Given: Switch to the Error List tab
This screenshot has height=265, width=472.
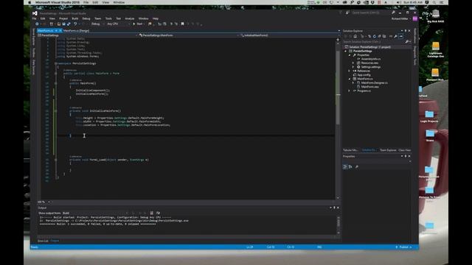Looking at the screenshot, I should 43,241.
